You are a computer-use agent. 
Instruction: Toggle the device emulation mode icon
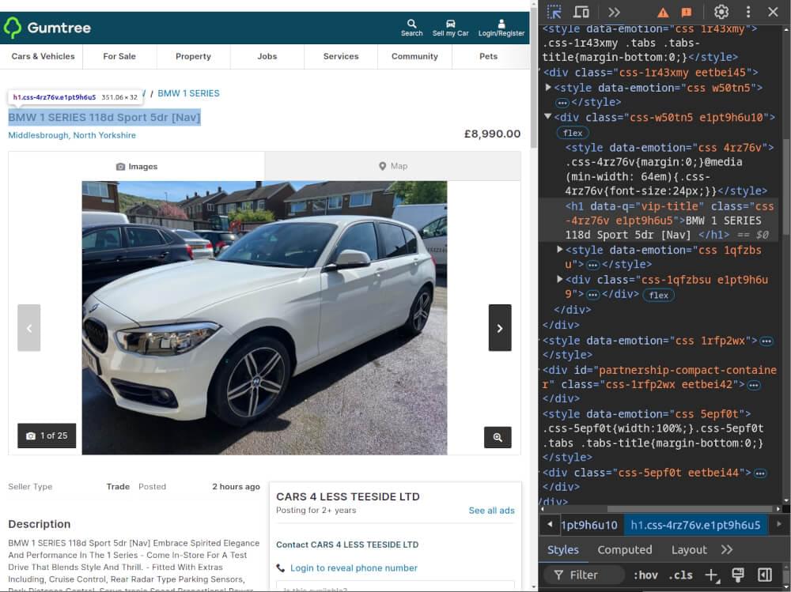(581, 13)
